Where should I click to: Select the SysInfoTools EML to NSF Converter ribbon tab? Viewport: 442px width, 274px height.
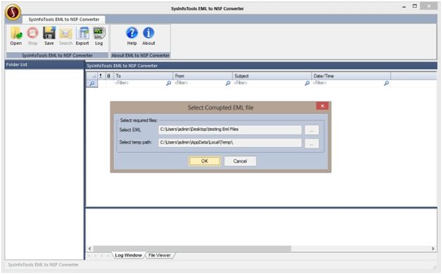point(64,20)
